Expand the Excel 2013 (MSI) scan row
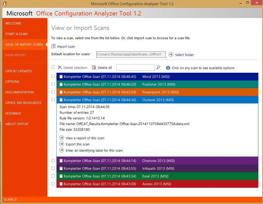The image size is (263, 204). pos(157,176)
